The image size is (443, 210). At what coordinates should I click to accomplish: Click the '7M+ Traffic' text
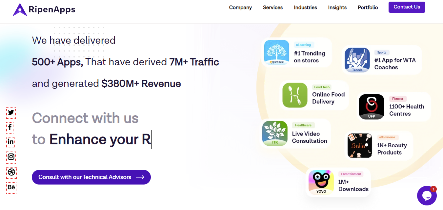click(194, 62)
